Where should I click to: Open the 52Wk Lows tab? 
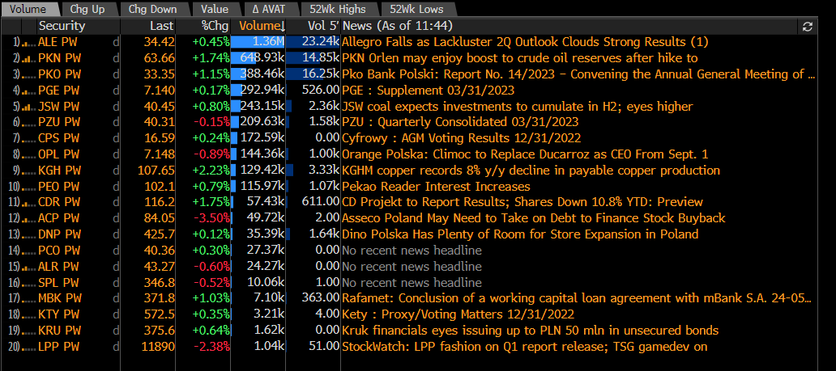pyautogui.click(x=416, y=9)
